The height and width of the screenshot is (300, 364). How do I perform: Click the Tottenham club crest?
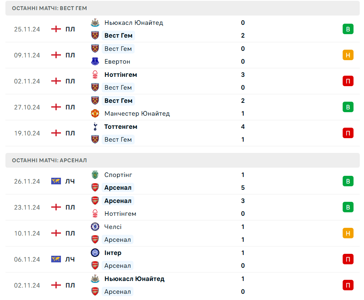click(95, 127)
